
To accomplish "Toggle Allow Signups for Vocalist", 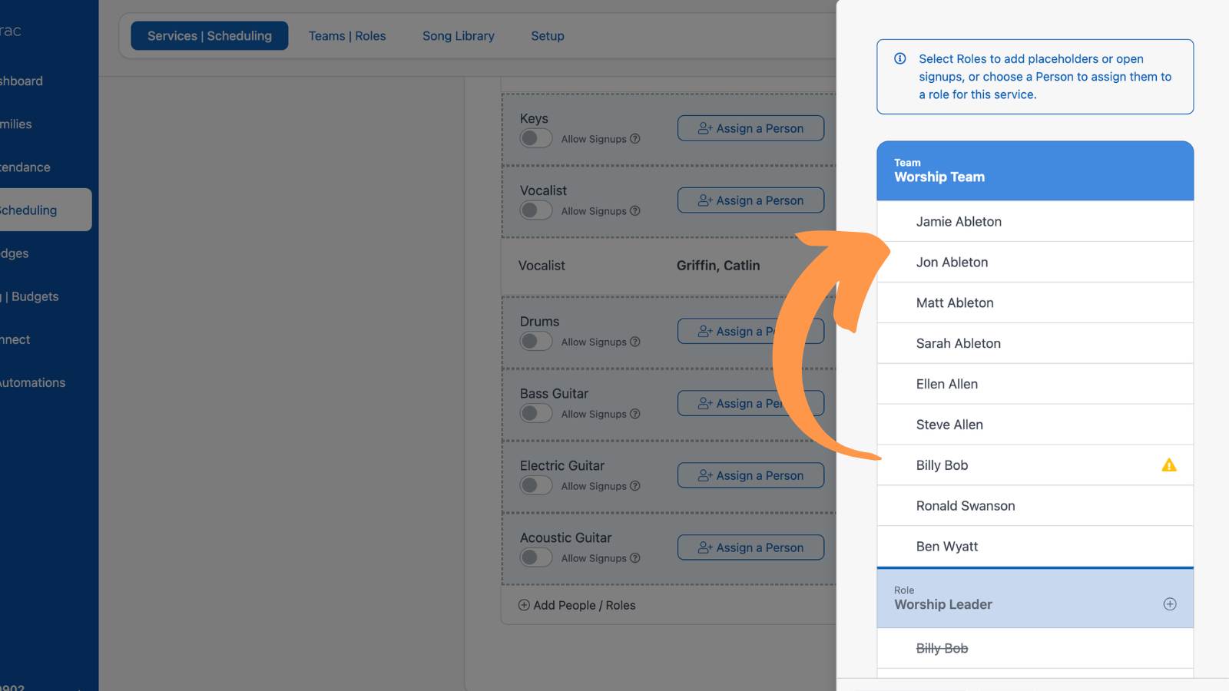I will [x=536, y=210].
